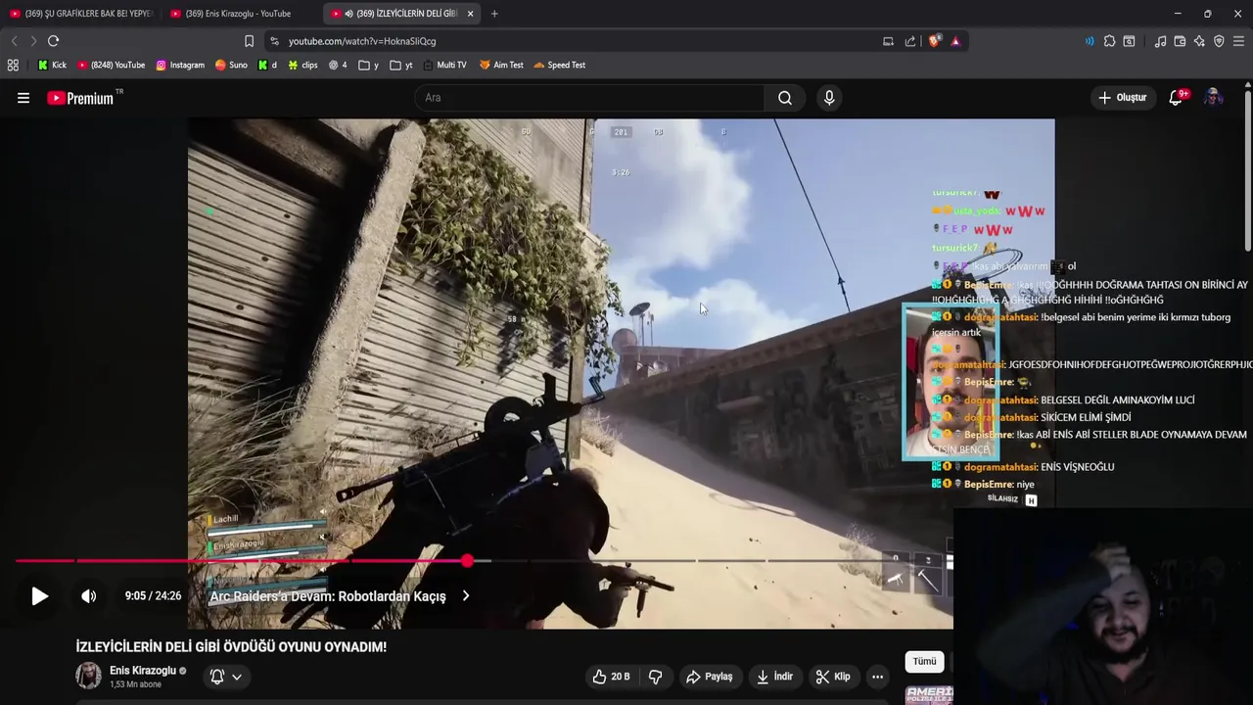Open the Speed Test bookmark
1253x705 pixels.
tap(560, 65)
